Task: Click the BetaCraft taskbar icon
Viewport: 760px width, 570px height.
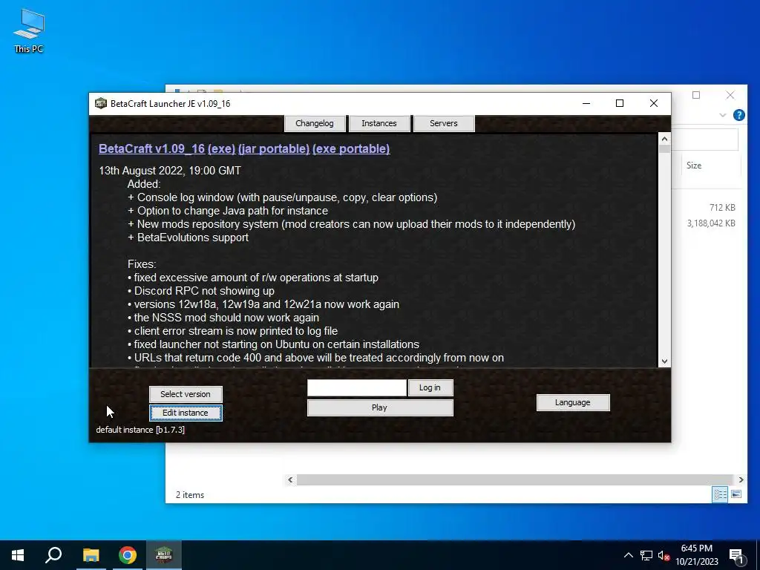Action: 164,555
